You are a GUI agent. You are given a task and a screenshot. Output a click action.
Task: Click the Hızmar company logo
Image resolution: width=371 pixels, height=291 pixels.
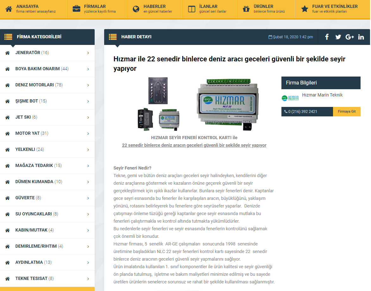[290, 98]
